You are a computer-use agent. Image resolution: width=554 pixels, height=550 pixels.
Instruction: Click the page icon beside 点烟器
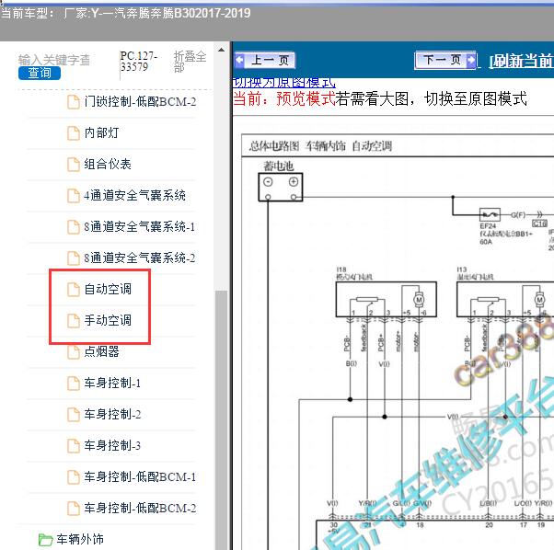(x=74, y=351)
